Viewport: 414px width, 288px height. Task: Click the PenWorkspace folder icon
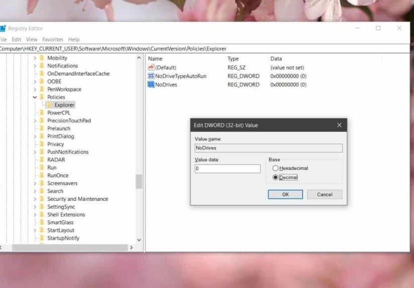[42, 89]
